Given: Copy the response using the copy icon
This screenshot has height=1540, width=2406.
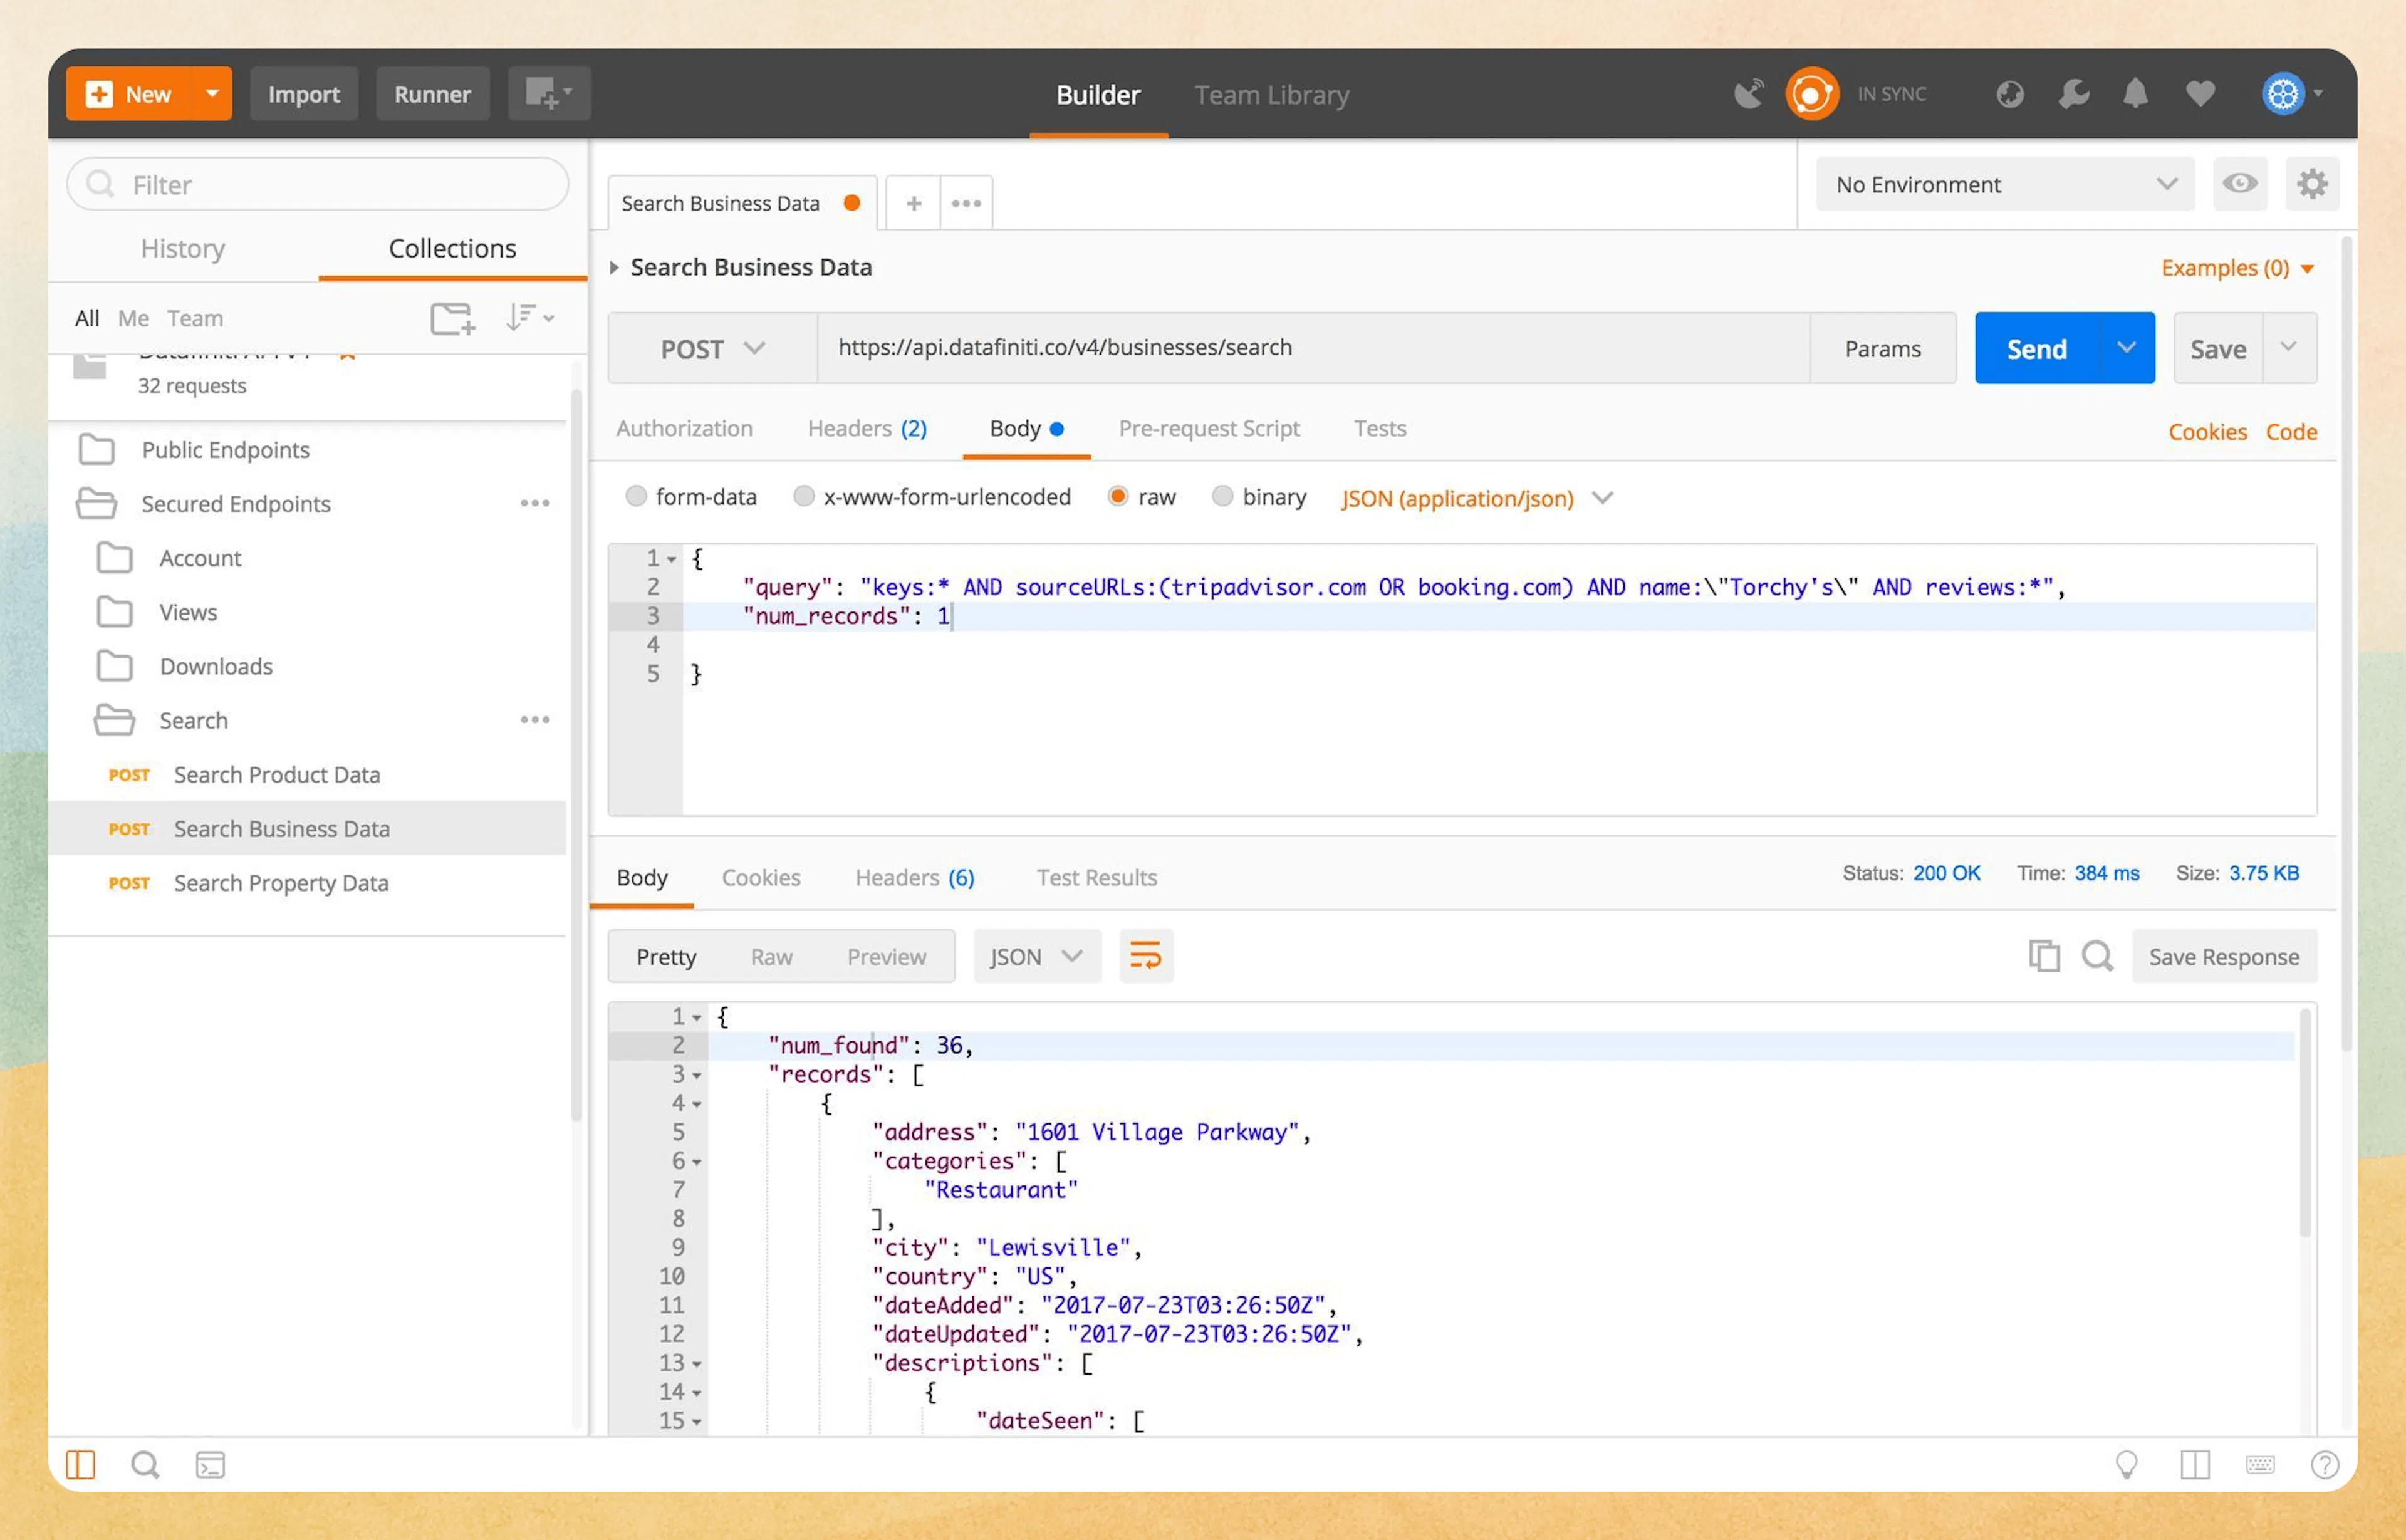Looking at the screenshot, I should click(x=2044, y=956).
